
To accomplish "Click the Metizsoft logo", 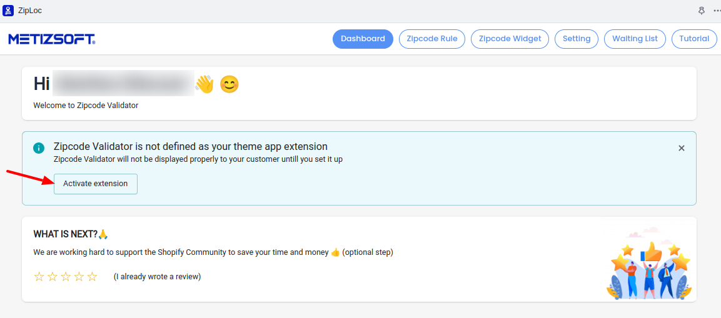I will tap(52, 39).
